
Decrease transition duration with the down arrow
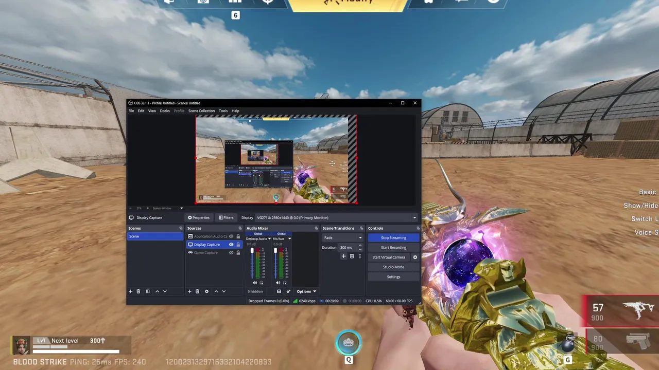[360, 249]
